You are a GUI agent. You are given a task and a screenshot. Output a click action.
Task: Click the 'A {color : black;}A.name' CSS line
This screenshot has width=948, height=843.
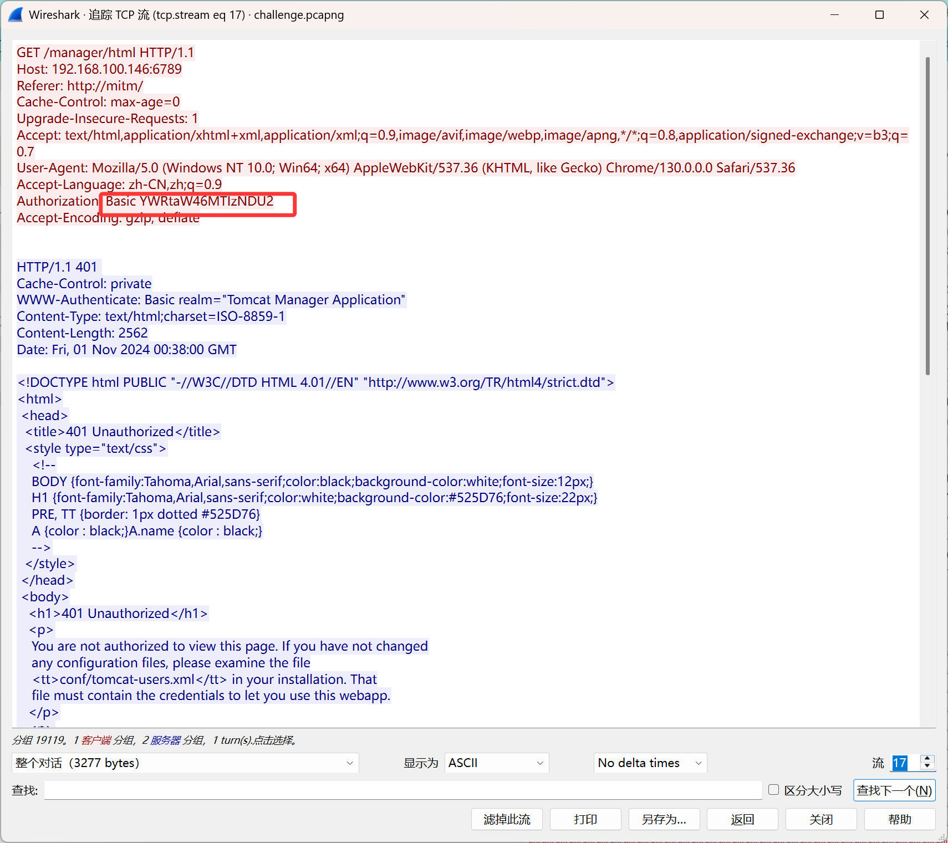point(147,531)
